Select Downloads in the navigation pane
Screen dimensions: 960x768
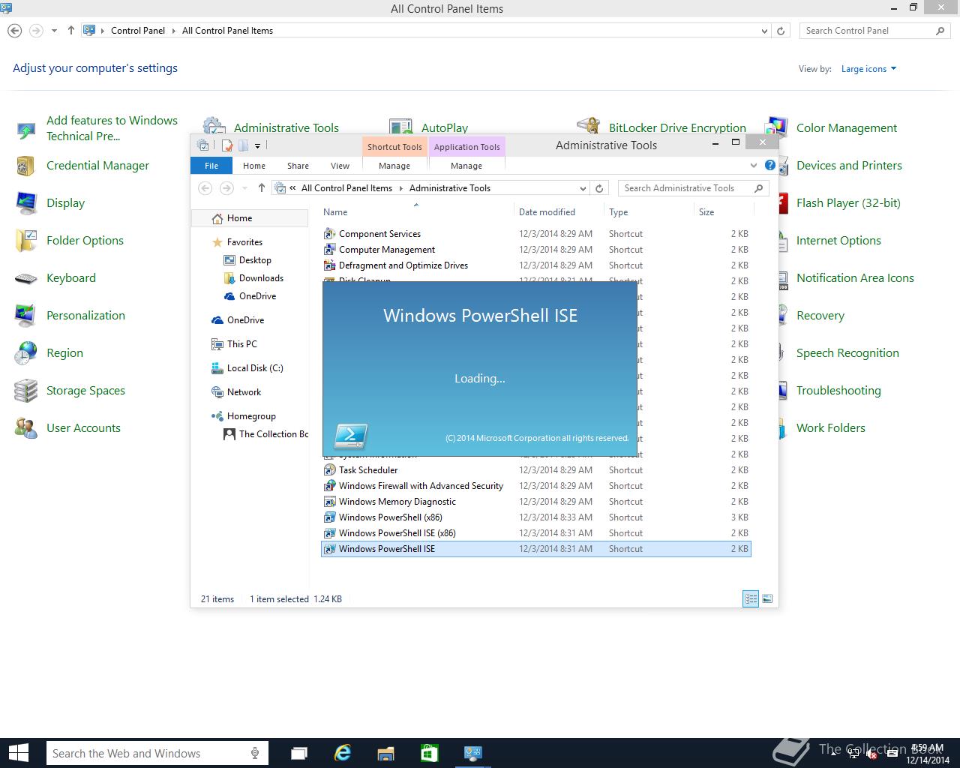pos(261,278)
